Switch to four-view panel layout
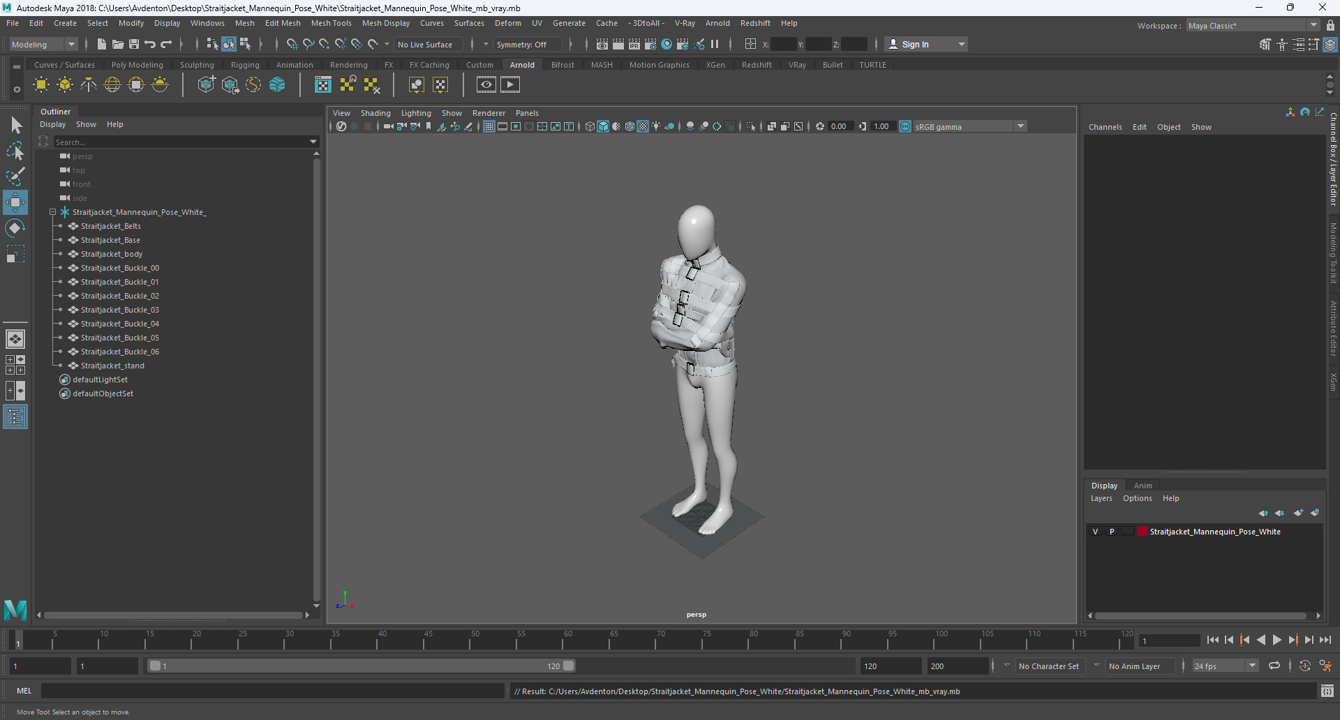 click(x=15, y=365)
